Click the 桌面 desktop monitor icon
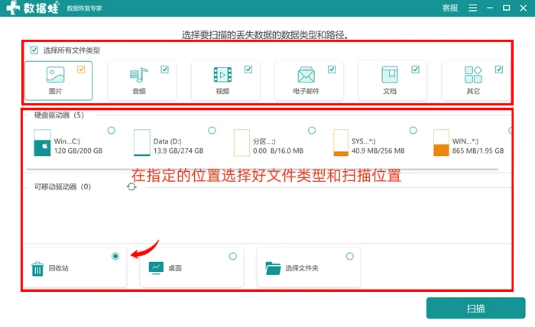The image size is (535, 327). [156, 268]
